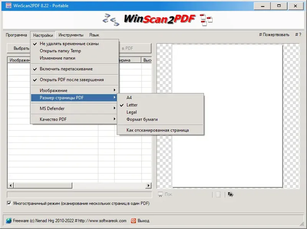Viewport: 307px width, 229px height.
Task: Toggle Не удалять временные сканы option
Action: click(x=74, y=44)
